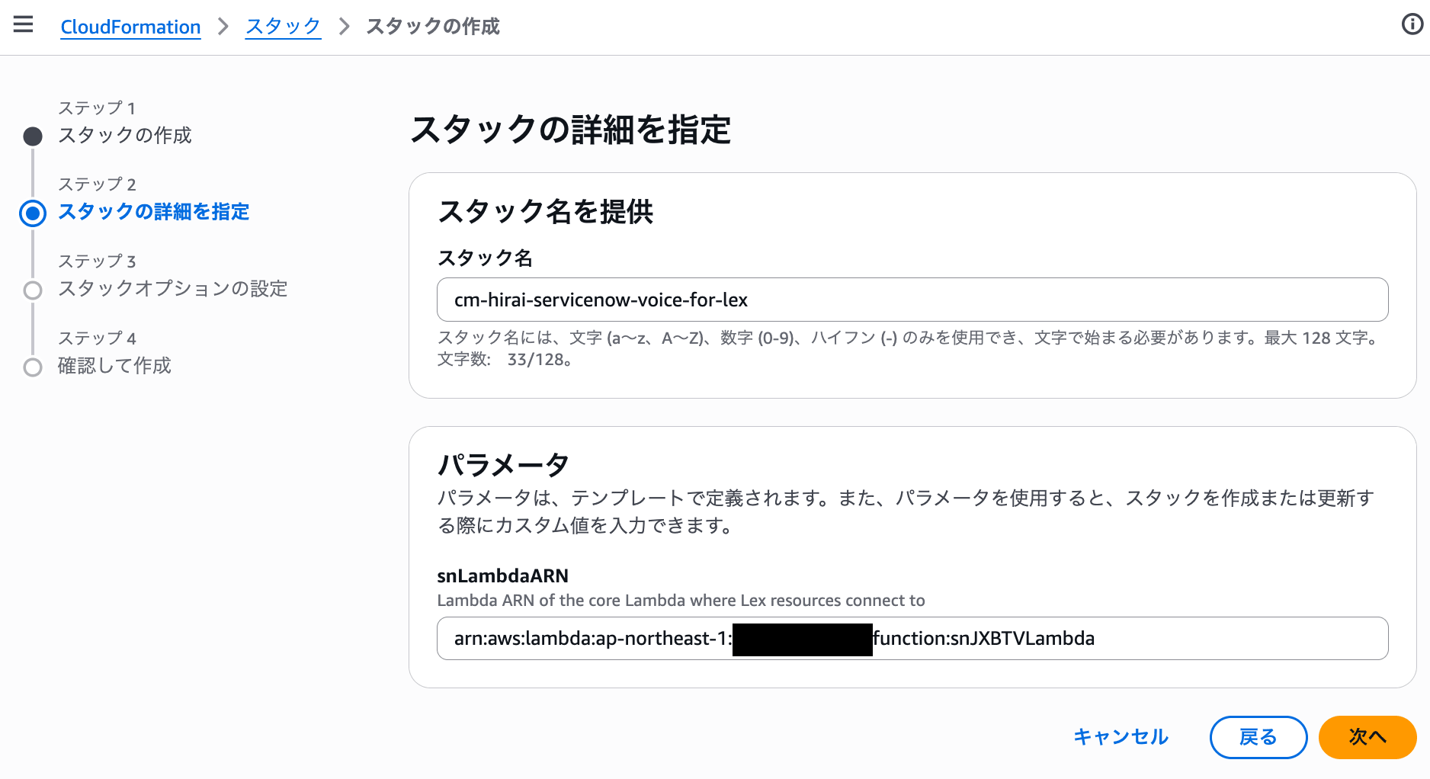The image size is (1430, 779).
Task: Select step 3 スタックオプションの設定
Action: tap(173, 289)
